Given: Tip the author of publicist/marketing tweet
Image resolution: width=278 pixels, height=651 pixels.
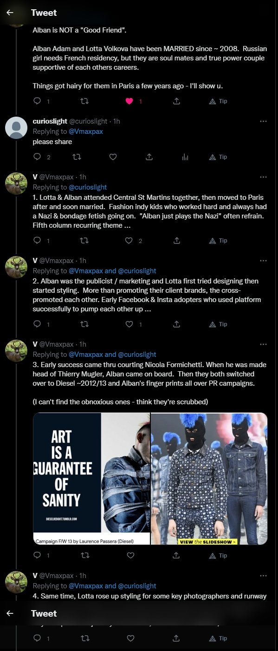Looking at the screenshot, I should pyautogui.click(x=218, y=324).
